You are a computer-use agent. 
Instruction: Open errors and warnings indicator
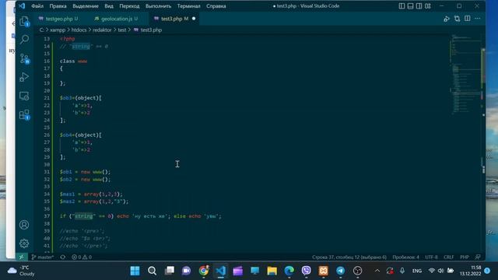point(82,257)
